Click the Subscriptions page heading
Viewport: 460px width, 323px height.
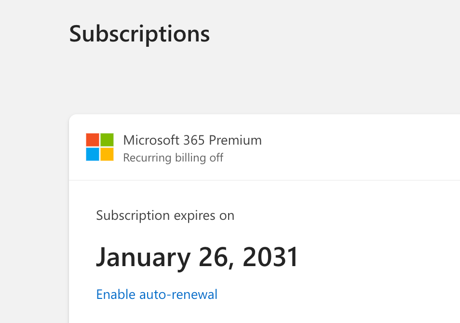(x=139, y=34)
